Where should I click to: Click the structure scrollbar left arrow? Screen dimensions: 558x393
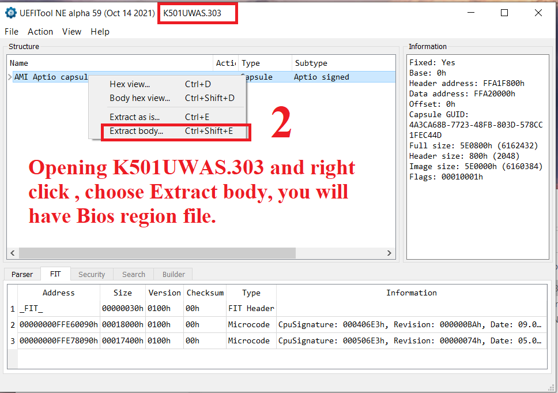(13, 253)
